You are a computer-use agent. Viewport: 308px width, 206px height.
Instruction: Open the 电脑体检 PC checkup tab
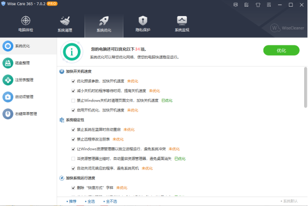26,24
